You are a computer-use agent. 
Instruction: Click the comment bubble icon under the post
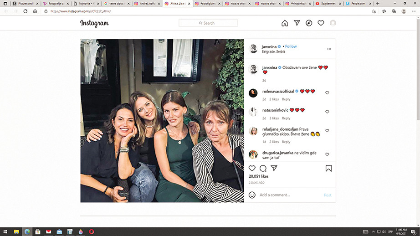pyautogui.click(x=263, y=168)
